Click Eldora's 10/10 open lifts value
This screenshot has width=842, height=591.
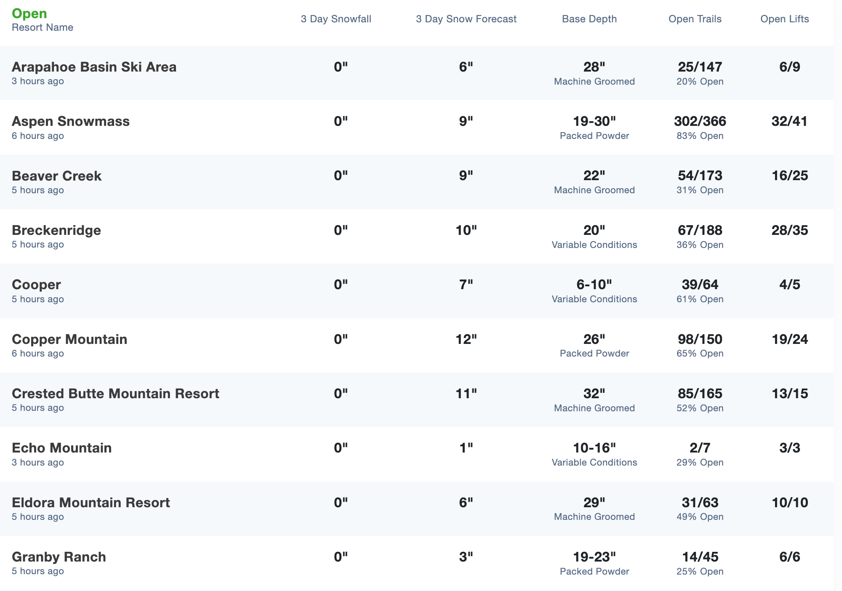click(789, 503)
